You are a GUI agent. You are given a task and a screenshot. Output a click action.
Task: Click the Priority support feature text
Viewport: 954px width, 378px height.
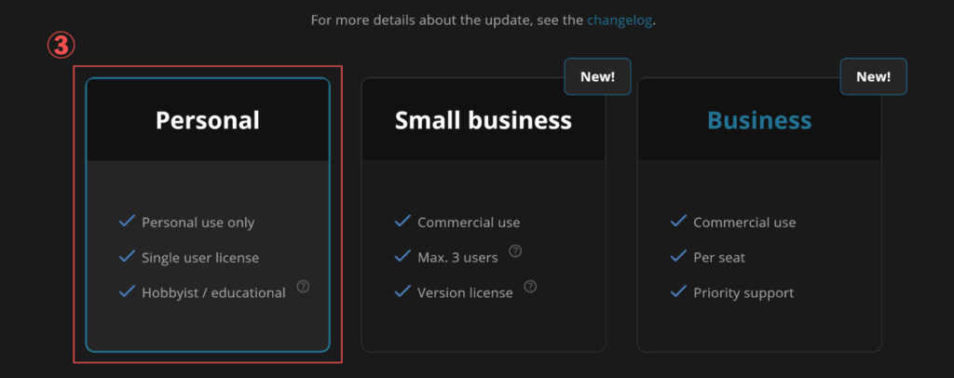[x=743, y=292]
